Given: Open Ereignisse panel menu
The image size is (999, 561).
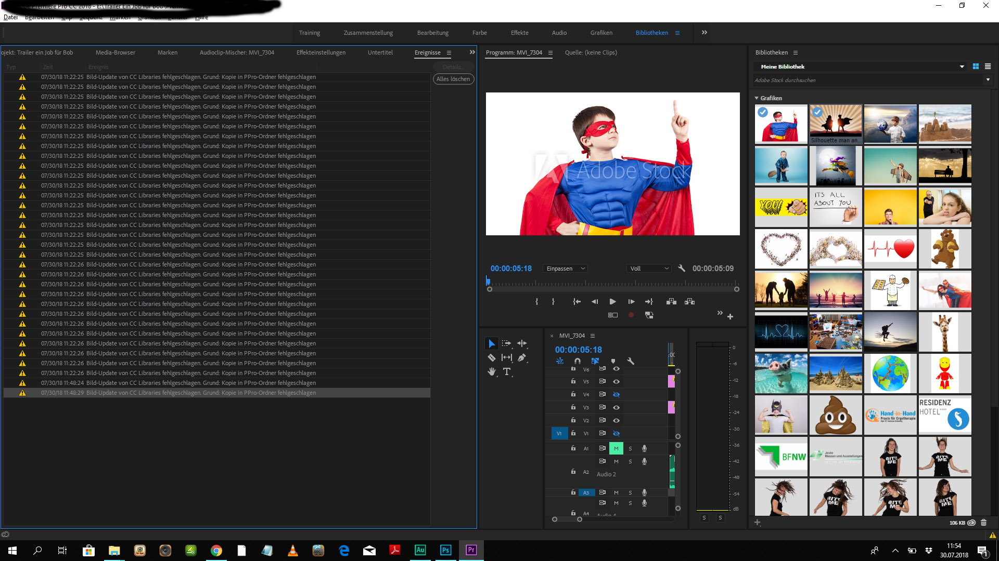Looking at the screenshot, I should click(x=449, y=52).
